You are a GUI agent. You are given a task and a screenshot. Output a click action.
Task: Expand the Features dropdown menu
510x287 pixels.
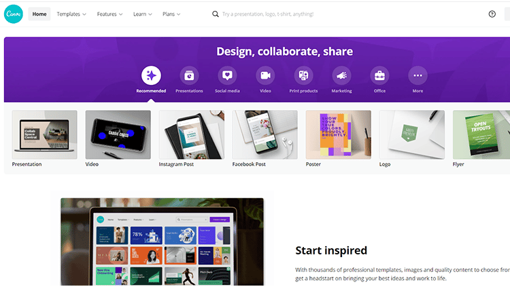pos(109,14)
